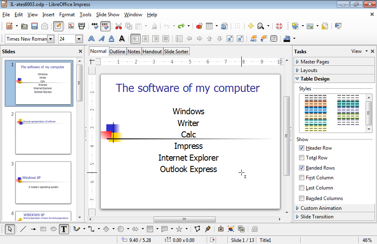Close the Tasks panel
This screenshot has width=377, height=244.
(x=373, y=51)
